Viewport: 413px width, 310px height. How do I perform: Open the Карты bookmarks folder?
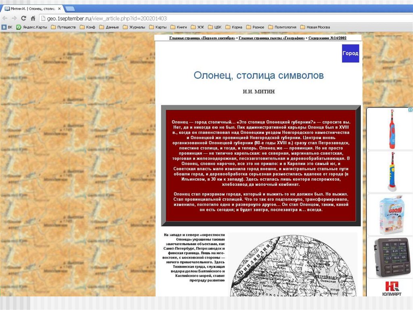[158, 27]
